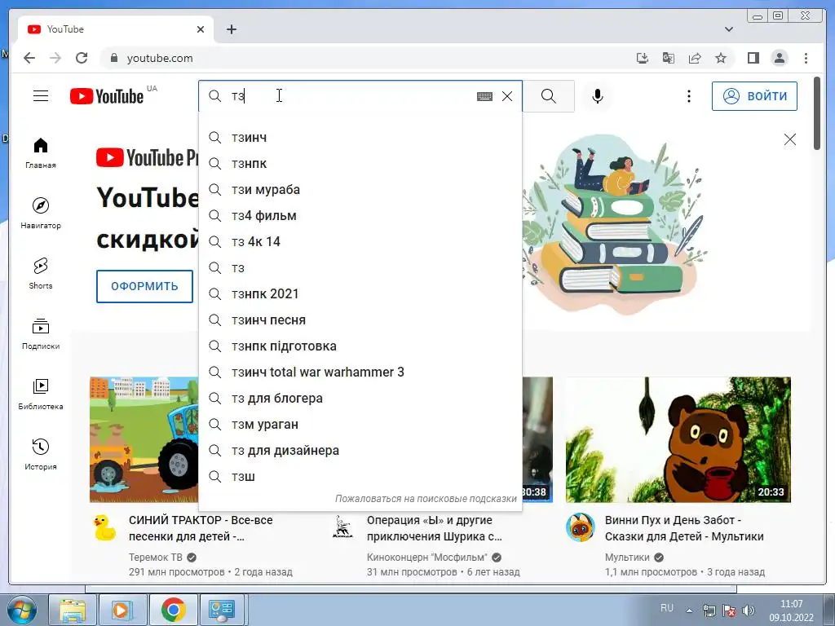
Task: Open the on-screen keyboard icon in search box
Action: [x=484, y=96]
